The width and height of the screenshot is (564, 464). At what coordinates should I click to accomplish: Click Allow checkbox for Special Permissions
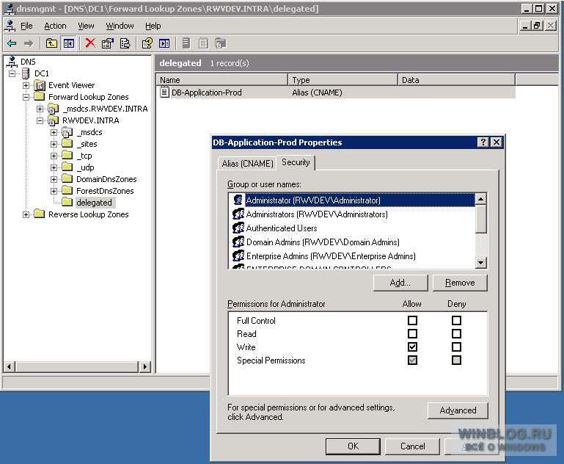pos(413,360)
